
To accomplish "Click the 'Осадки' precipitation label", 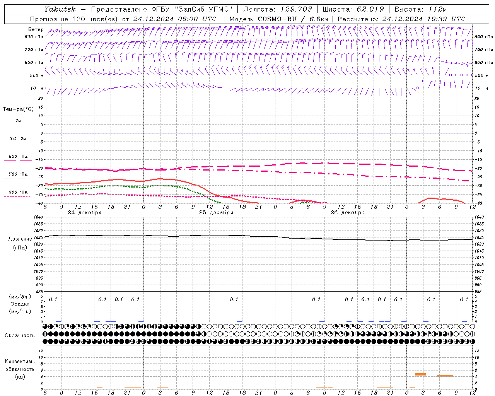I will tap(20, 304).
